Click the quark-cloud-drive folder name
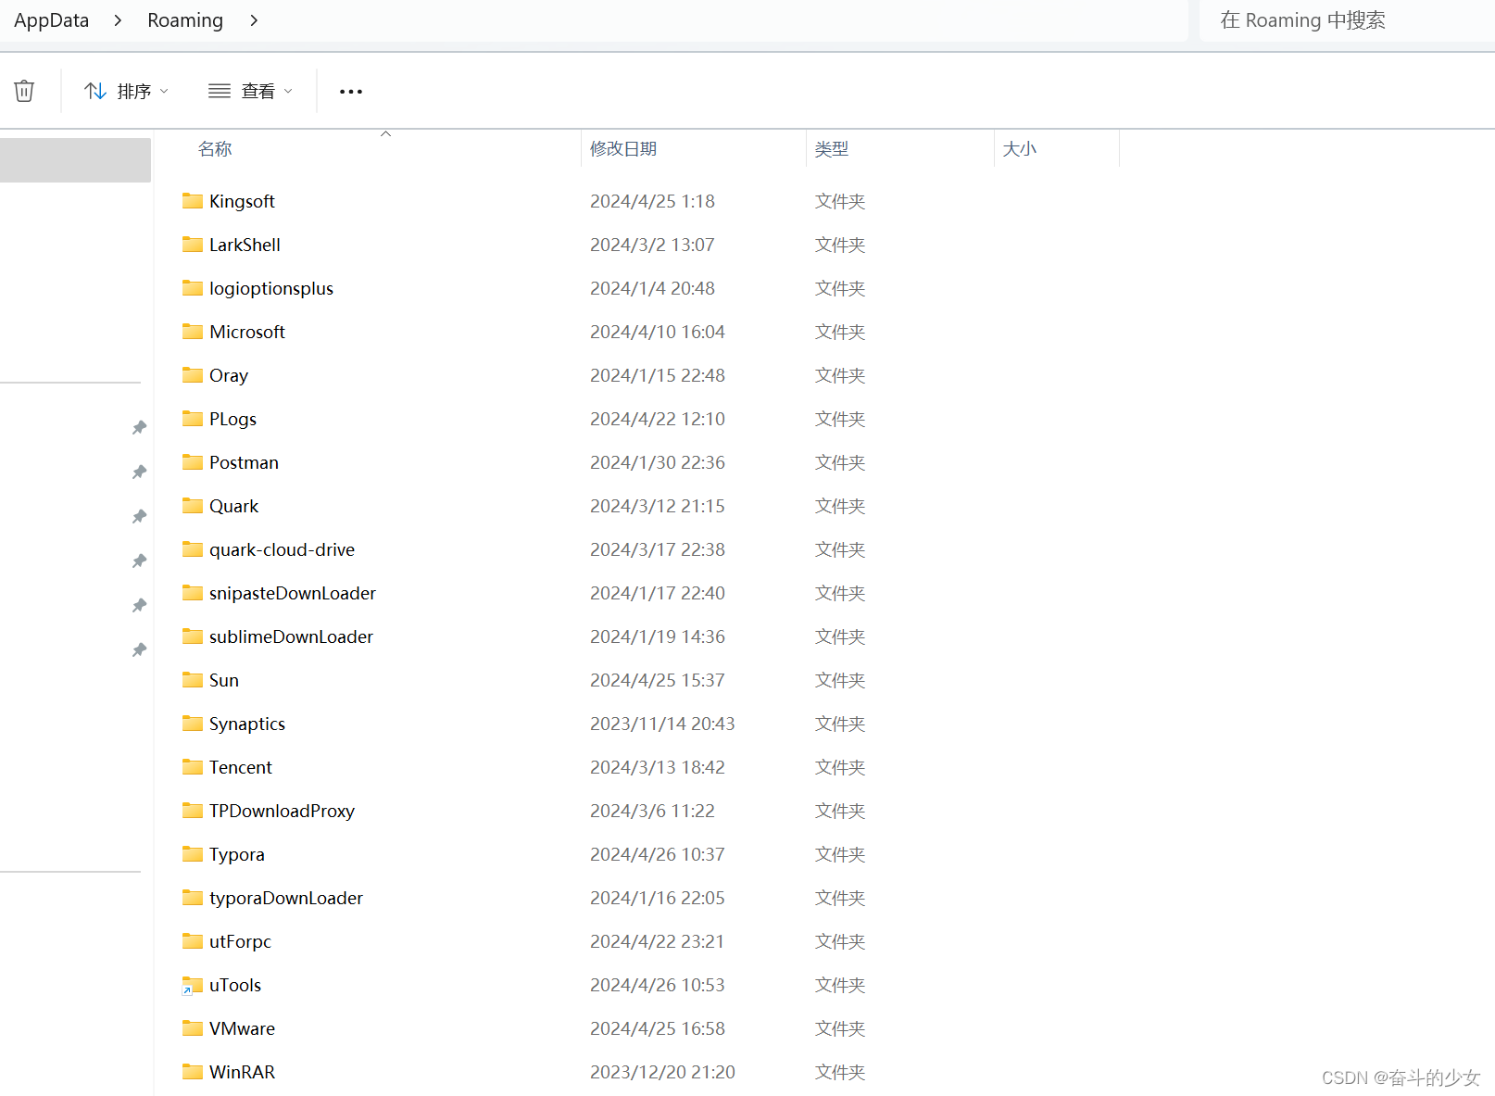Screen dimensions: 1495x1096 282,549
